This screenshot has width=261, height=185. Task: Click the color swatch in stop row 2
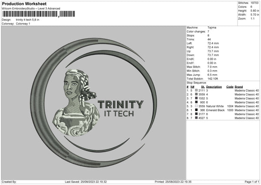coord(197,94)
